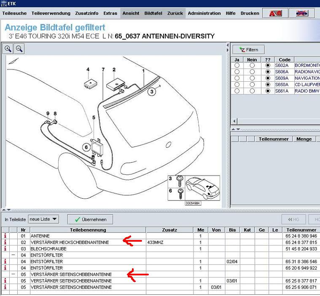The width and height of the screenshot is (320, 296).
Task: Click part number 51 45 8 204 933
Action: (301, 249)
